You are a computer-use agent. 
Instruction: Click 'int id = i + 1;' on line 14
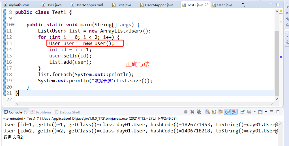(70, 50)
